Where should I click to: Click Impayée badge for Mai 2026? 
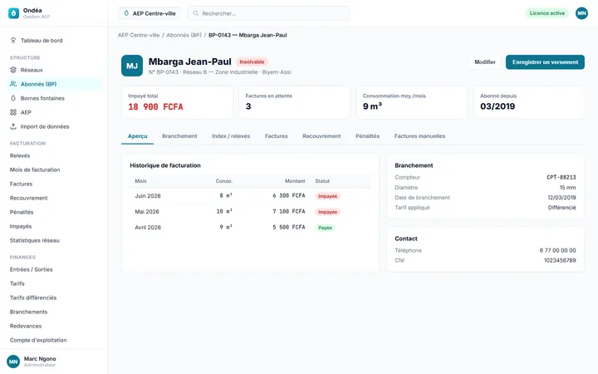[327, 212]
